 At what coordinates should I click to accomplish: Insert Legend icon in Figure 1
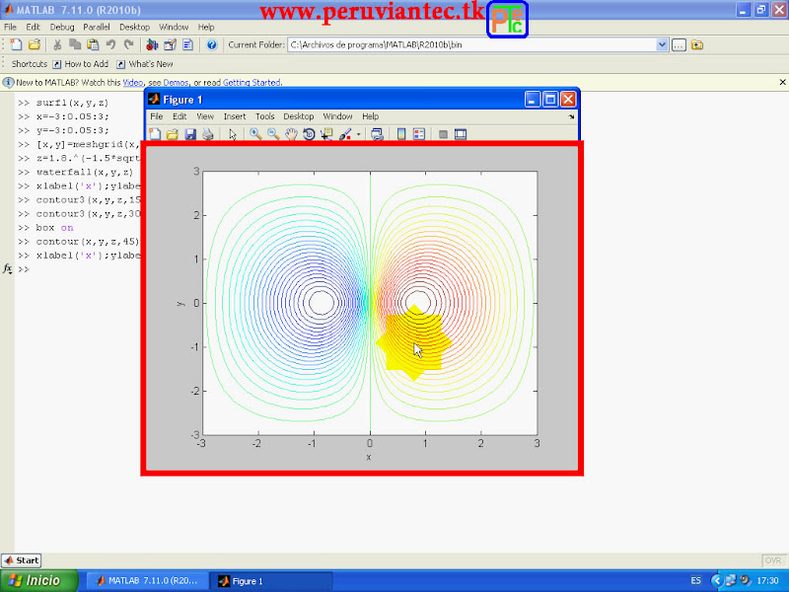coord(418,134)
